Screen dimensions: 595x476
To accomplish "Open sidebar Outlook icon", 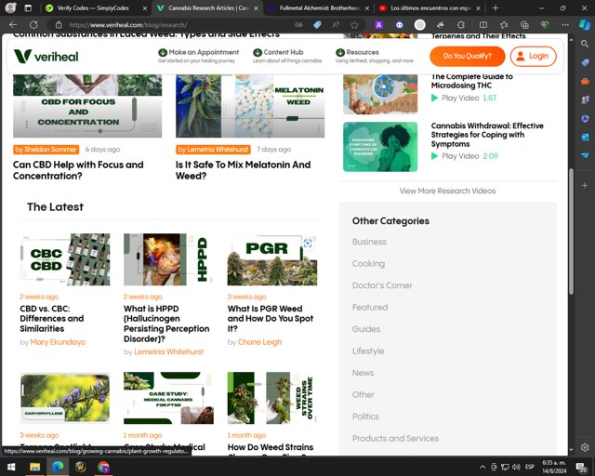I will click(x=585, y=137).
